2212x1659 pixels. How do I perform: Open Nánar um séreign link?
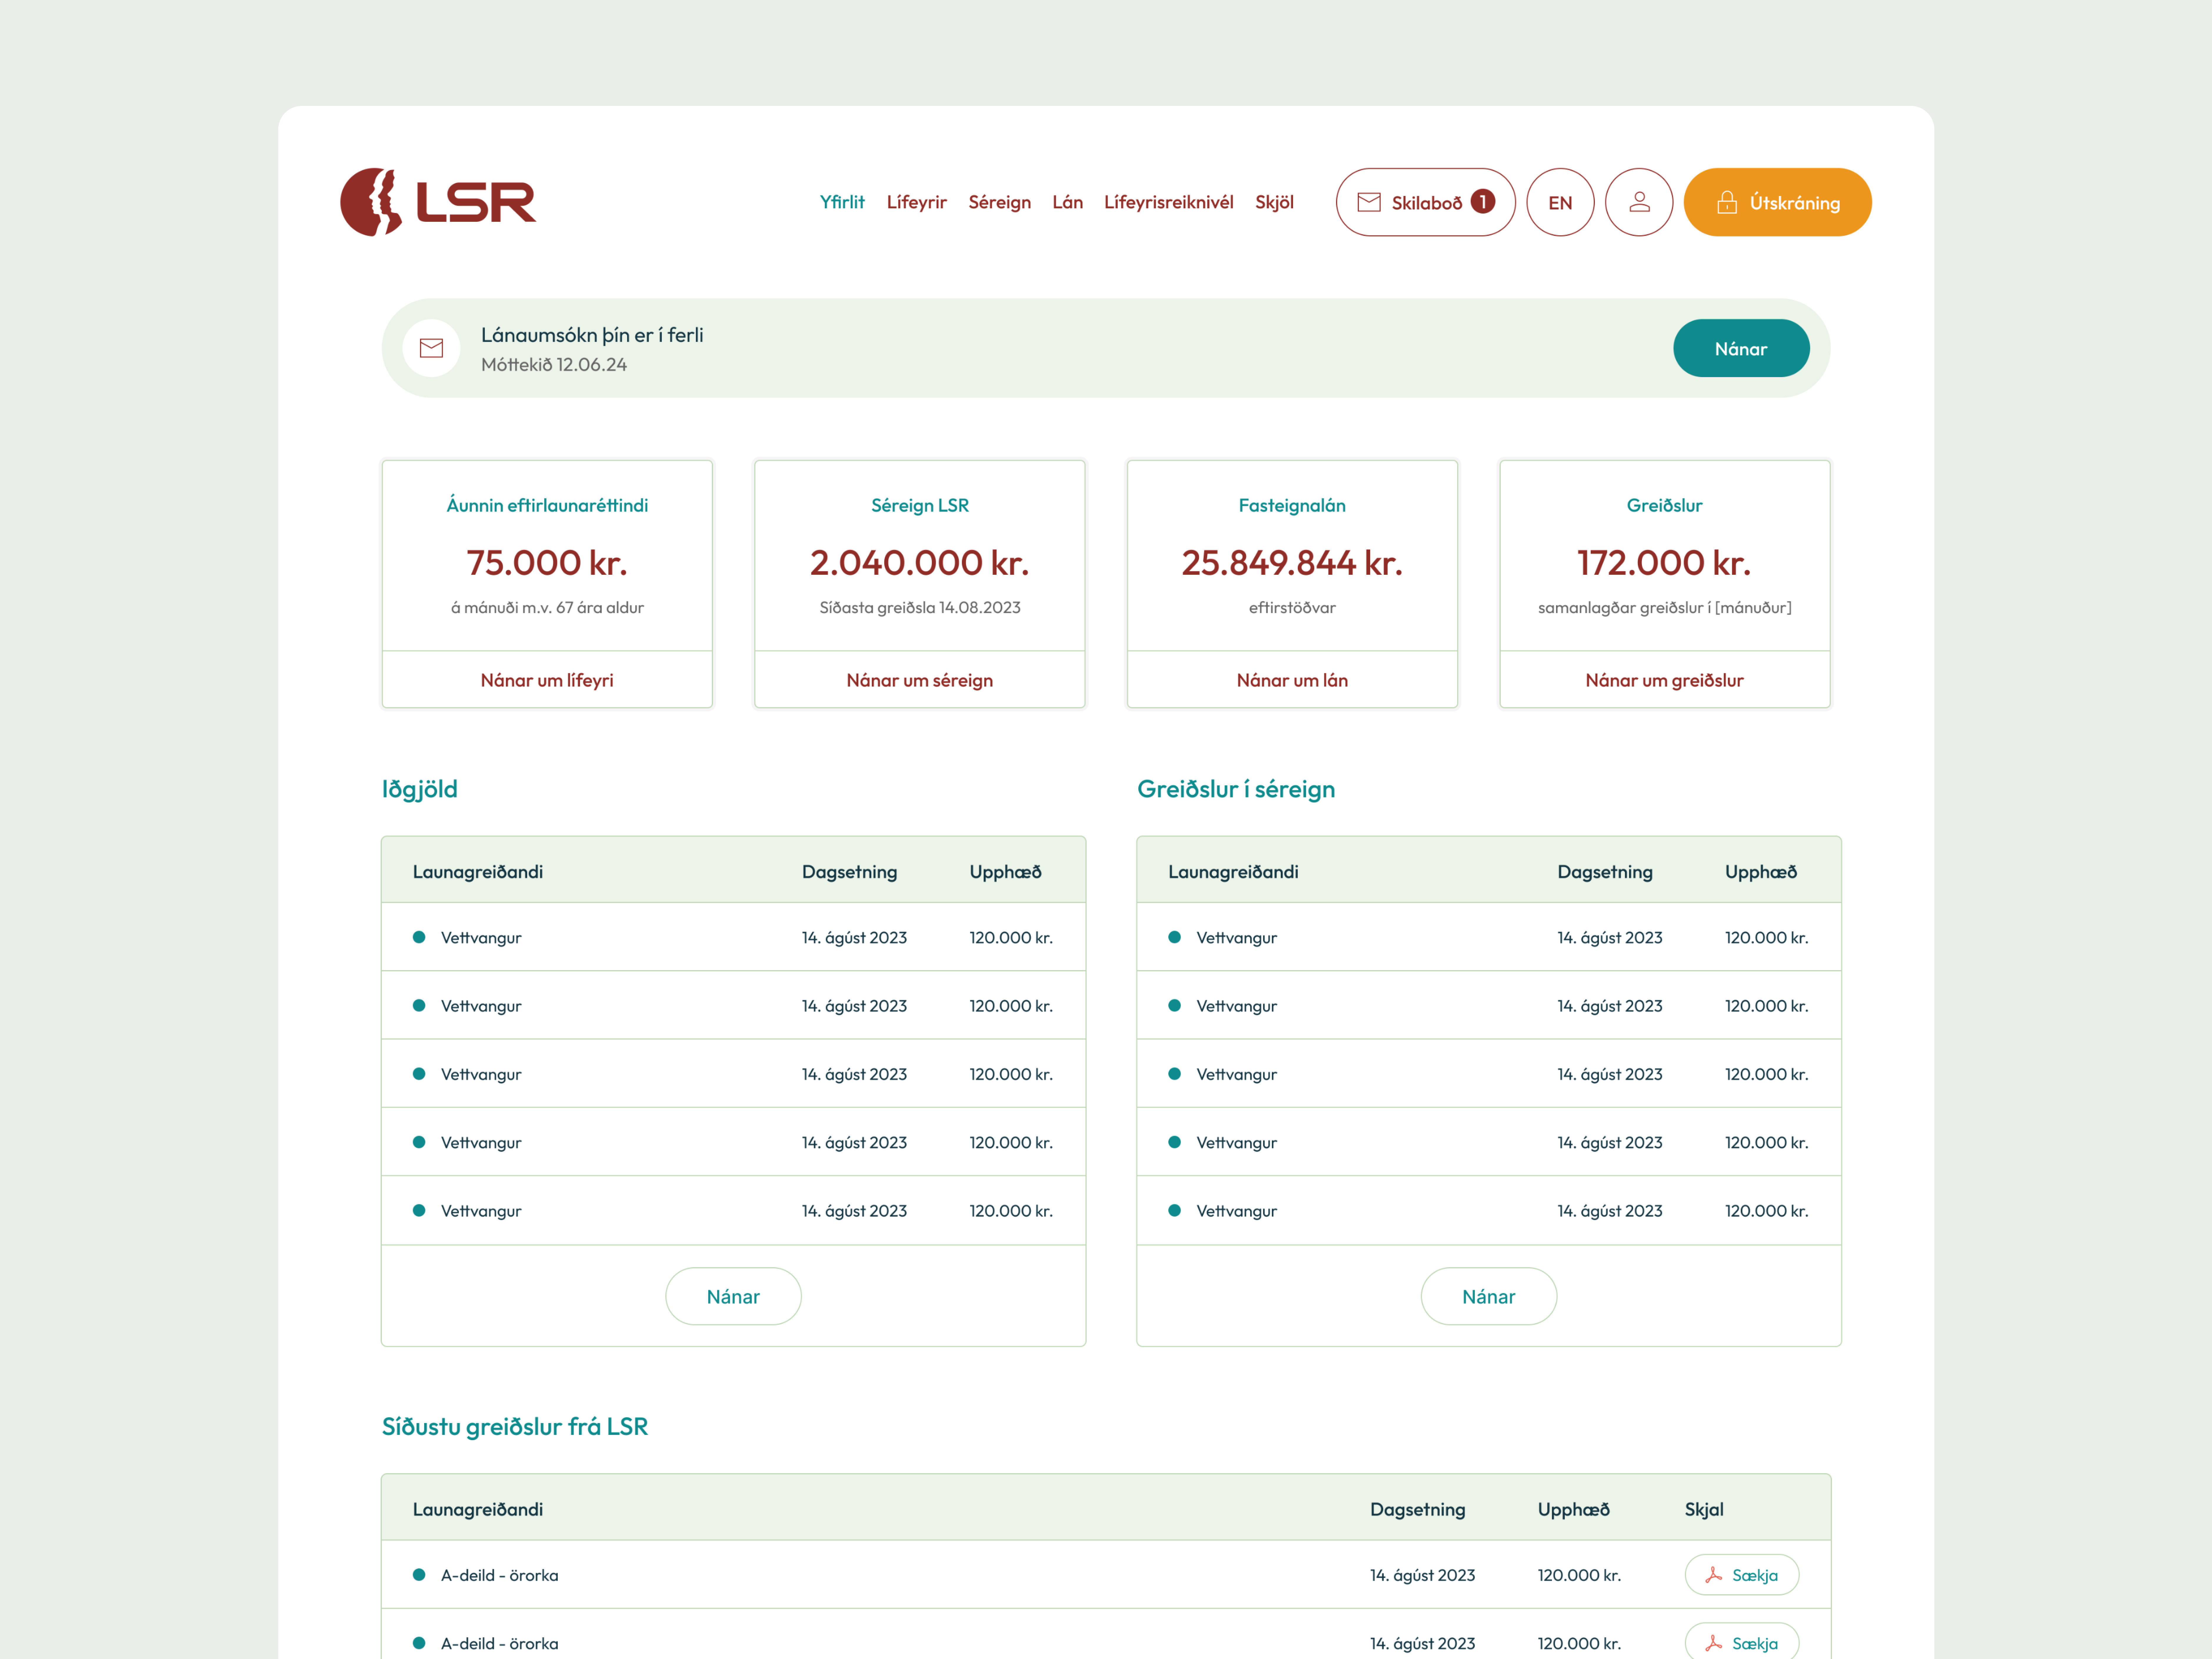[x=919, y=680]
